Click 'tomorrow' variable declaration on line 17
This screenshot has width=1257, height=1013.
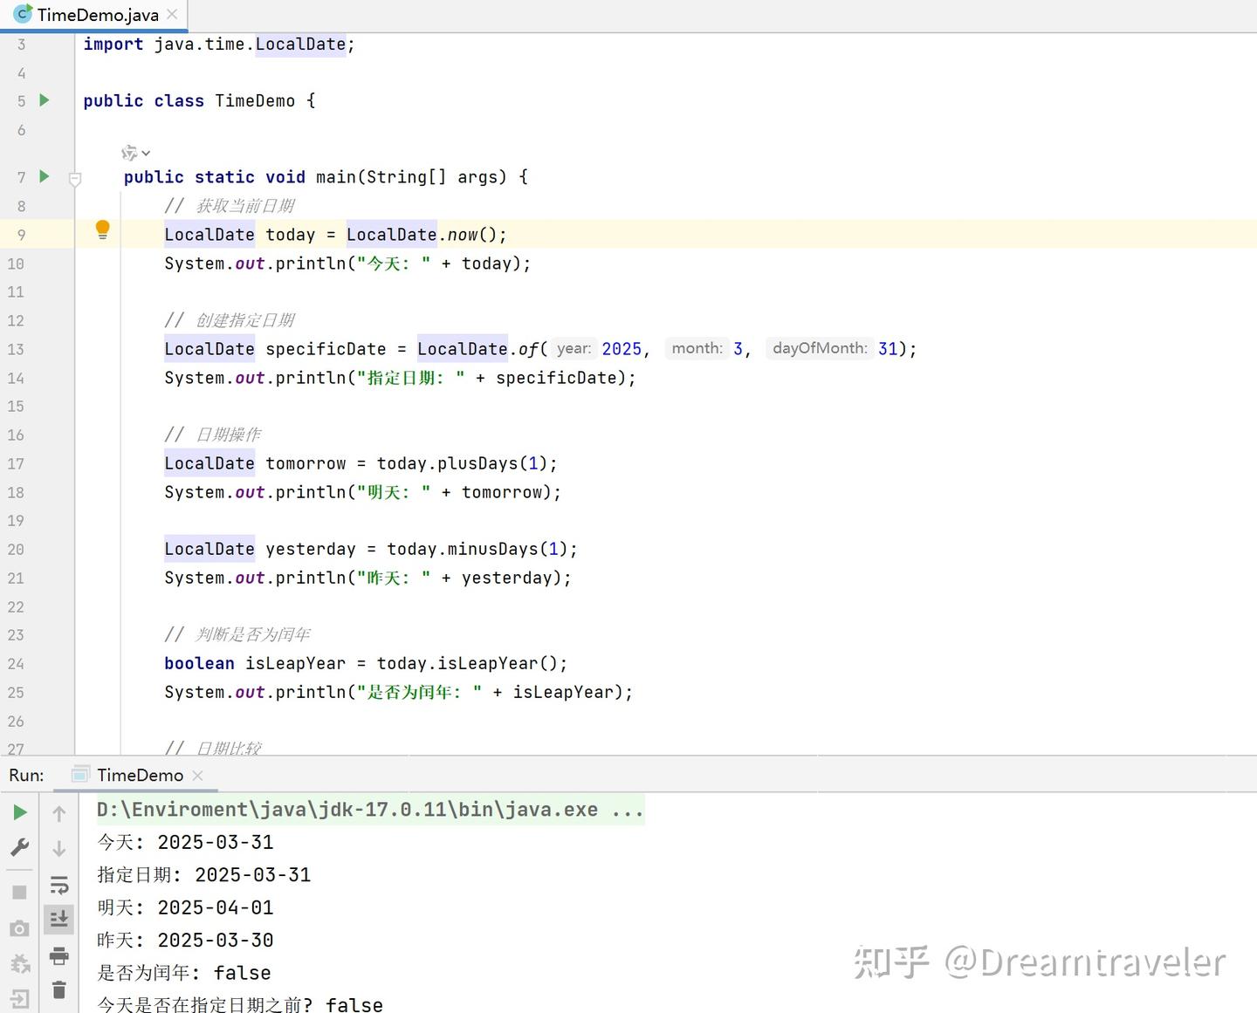(x=306, y=463)
